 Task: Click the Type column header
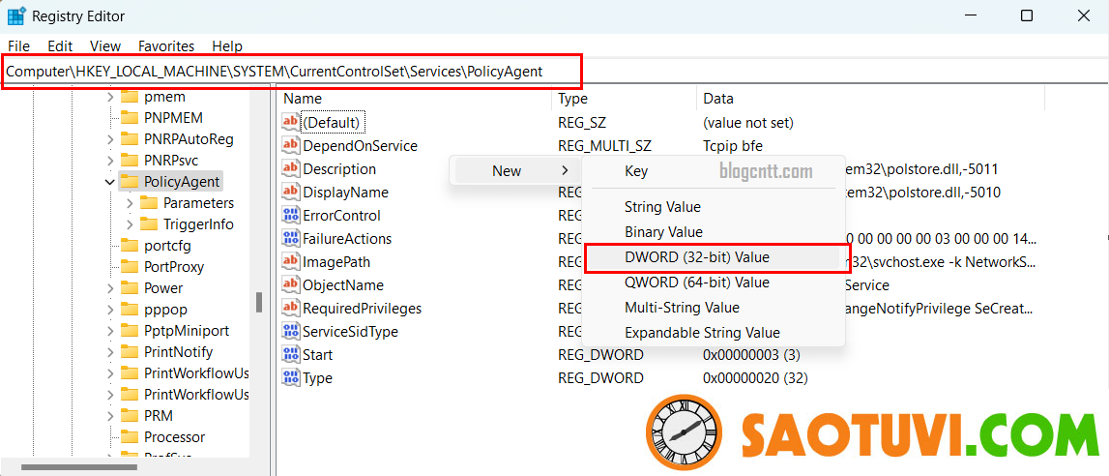[572, 99]
